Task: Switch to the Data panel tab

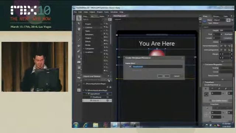Action: tap(226, 16)
